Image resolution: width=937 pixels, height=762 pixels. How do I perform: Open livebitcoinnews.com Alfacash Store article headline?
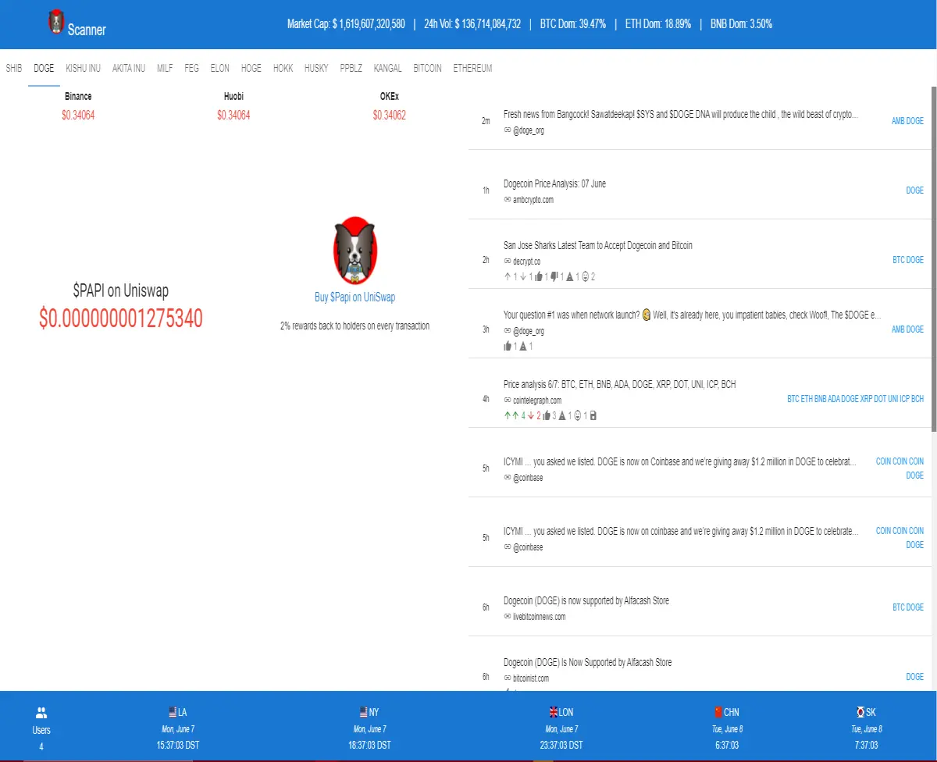pyautogui.click(x=586, y=600)
